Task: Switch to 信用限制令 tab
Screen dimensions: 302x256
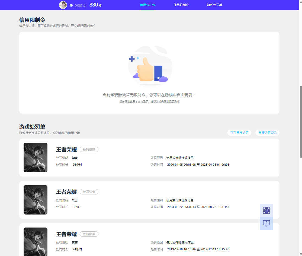Action: tap(181, 5)
